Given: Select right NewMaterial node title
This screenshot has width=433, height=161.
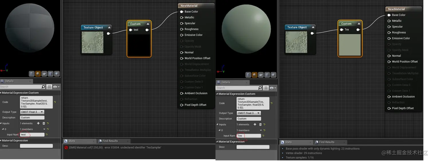Looking at the screenshot, I should (396, 9).
